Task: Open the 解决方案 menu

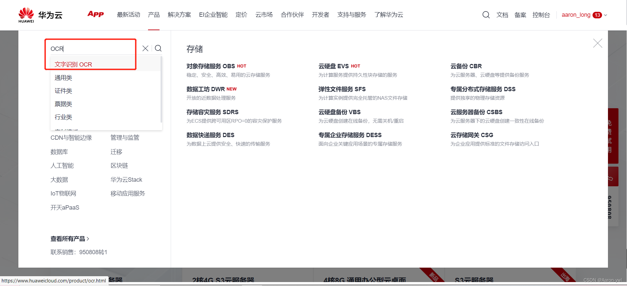Action: pyautogui.click(x=179, y=15)
